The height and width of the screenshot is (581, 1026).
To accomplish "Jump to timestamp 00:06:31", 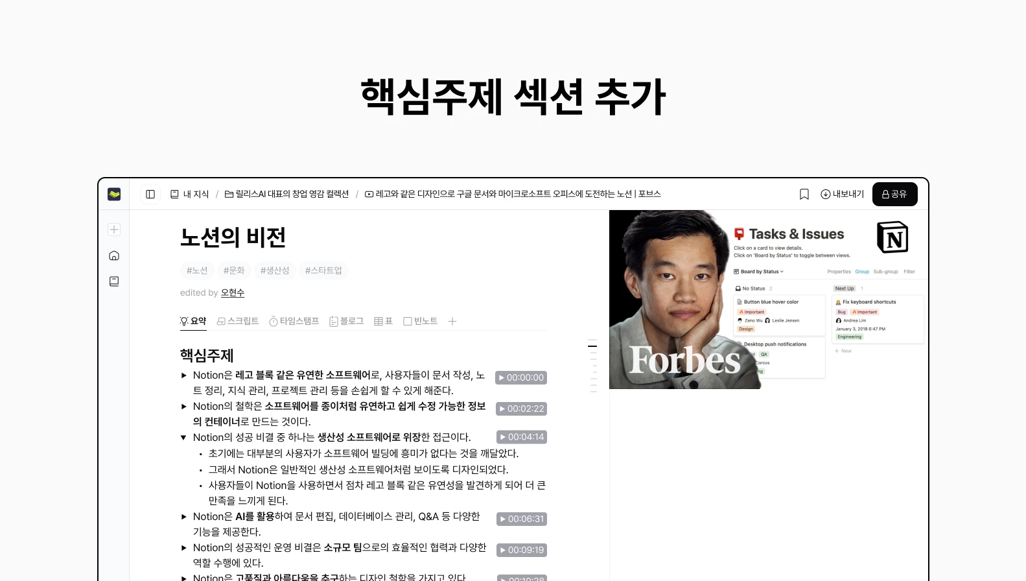I will point(522,519).
